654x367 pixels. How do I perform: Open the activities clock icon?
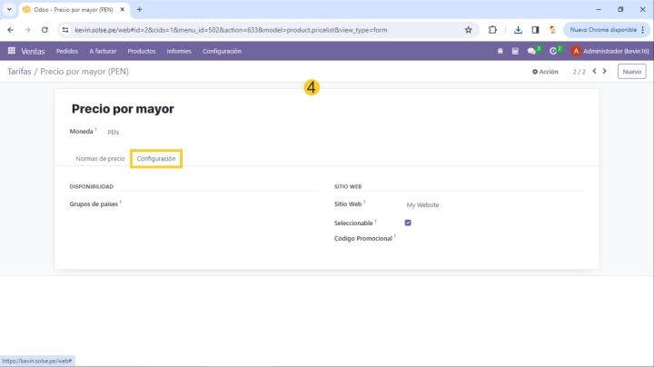[553, 51]
